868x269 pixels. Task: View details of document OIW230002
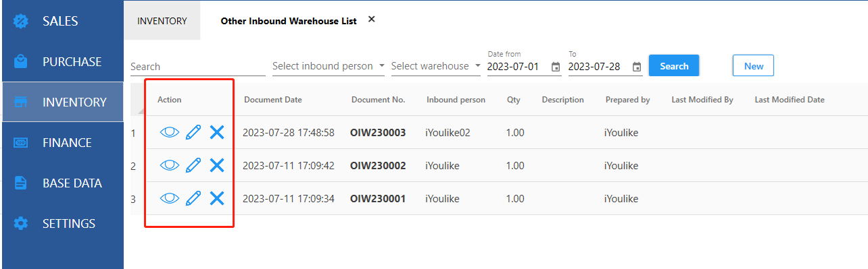pos(170,165)
